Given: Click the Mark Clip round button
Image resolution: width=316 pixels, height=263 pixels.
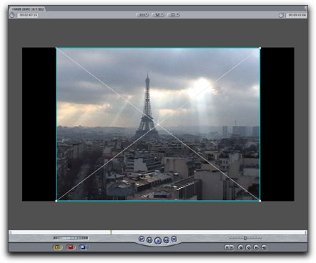Looking at the screenshot, I should (256, 247).
